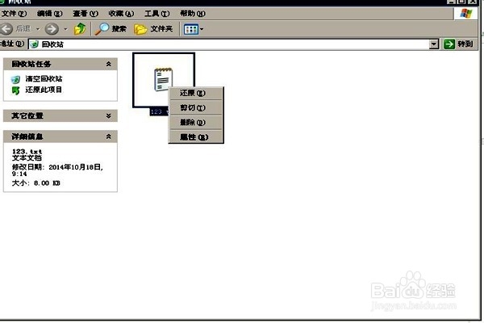Click the Windows flag logo
Viewport: 484px width, 323px height.
[465, 14]
